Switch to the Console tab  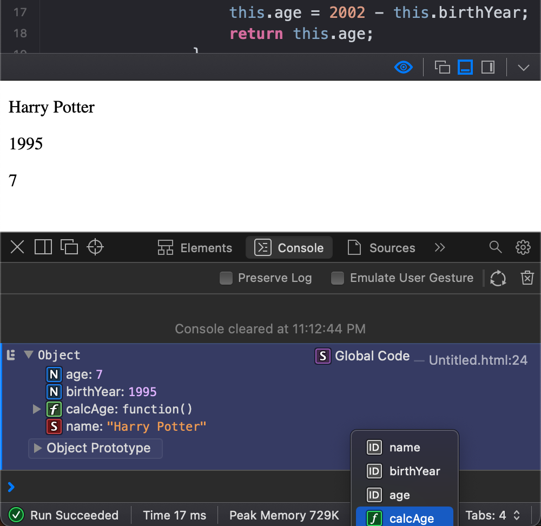click(289, 247)
